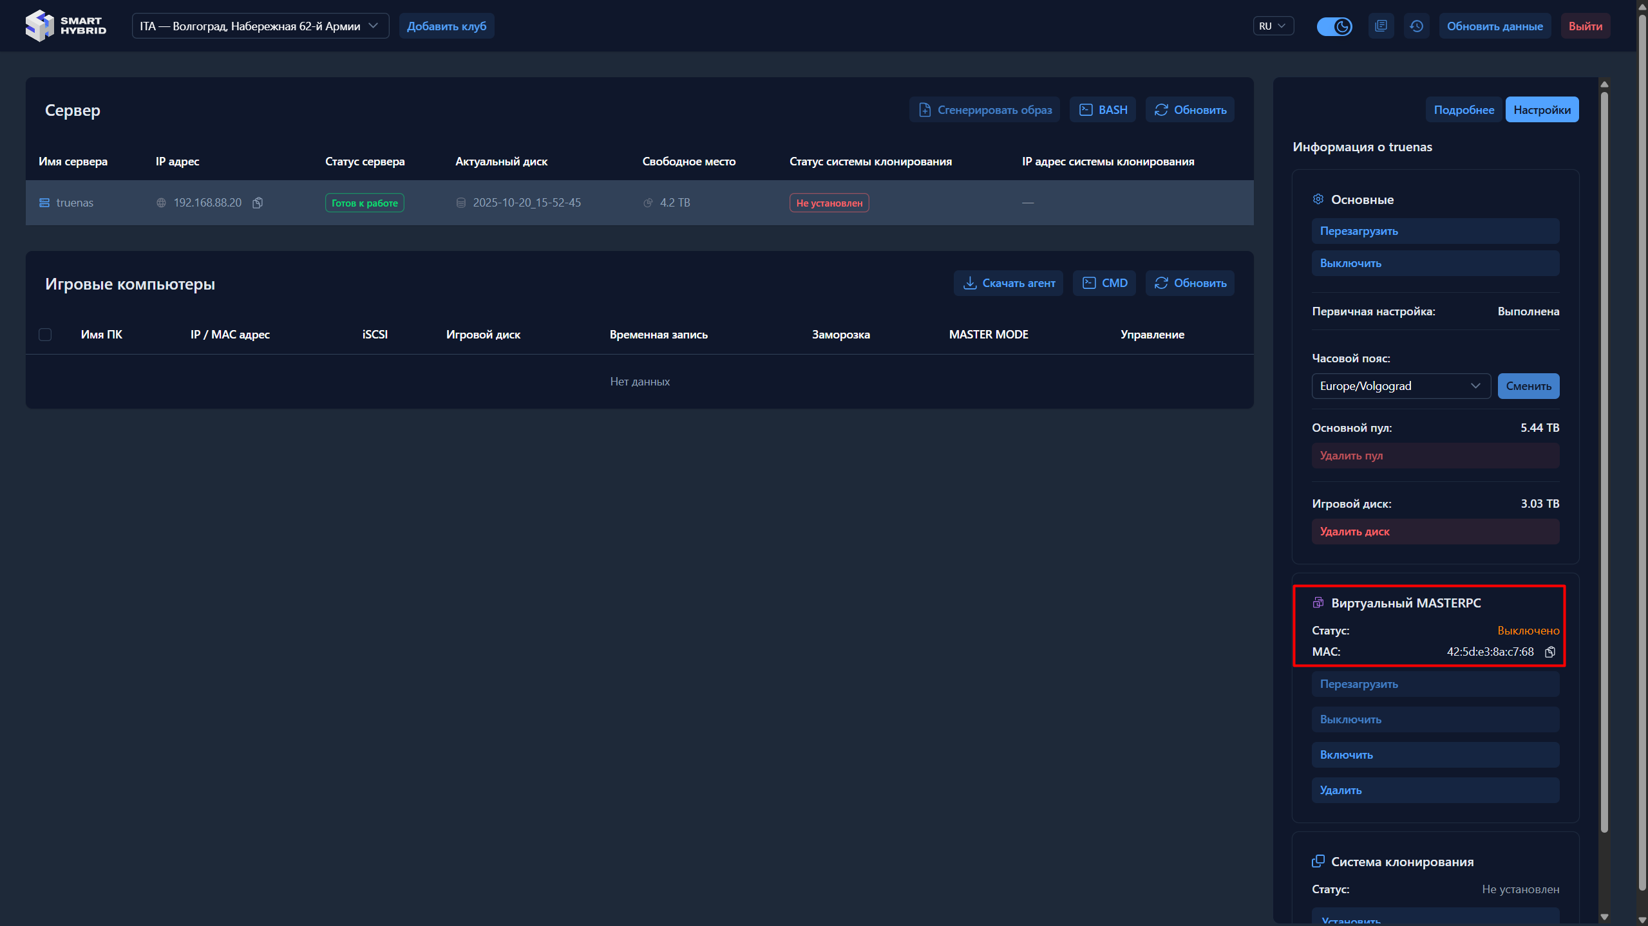Image resolution: width=1648 pixels, height=926 pixels.
Task: Toggle dark mode theme switch
Action: [1334, 26]
